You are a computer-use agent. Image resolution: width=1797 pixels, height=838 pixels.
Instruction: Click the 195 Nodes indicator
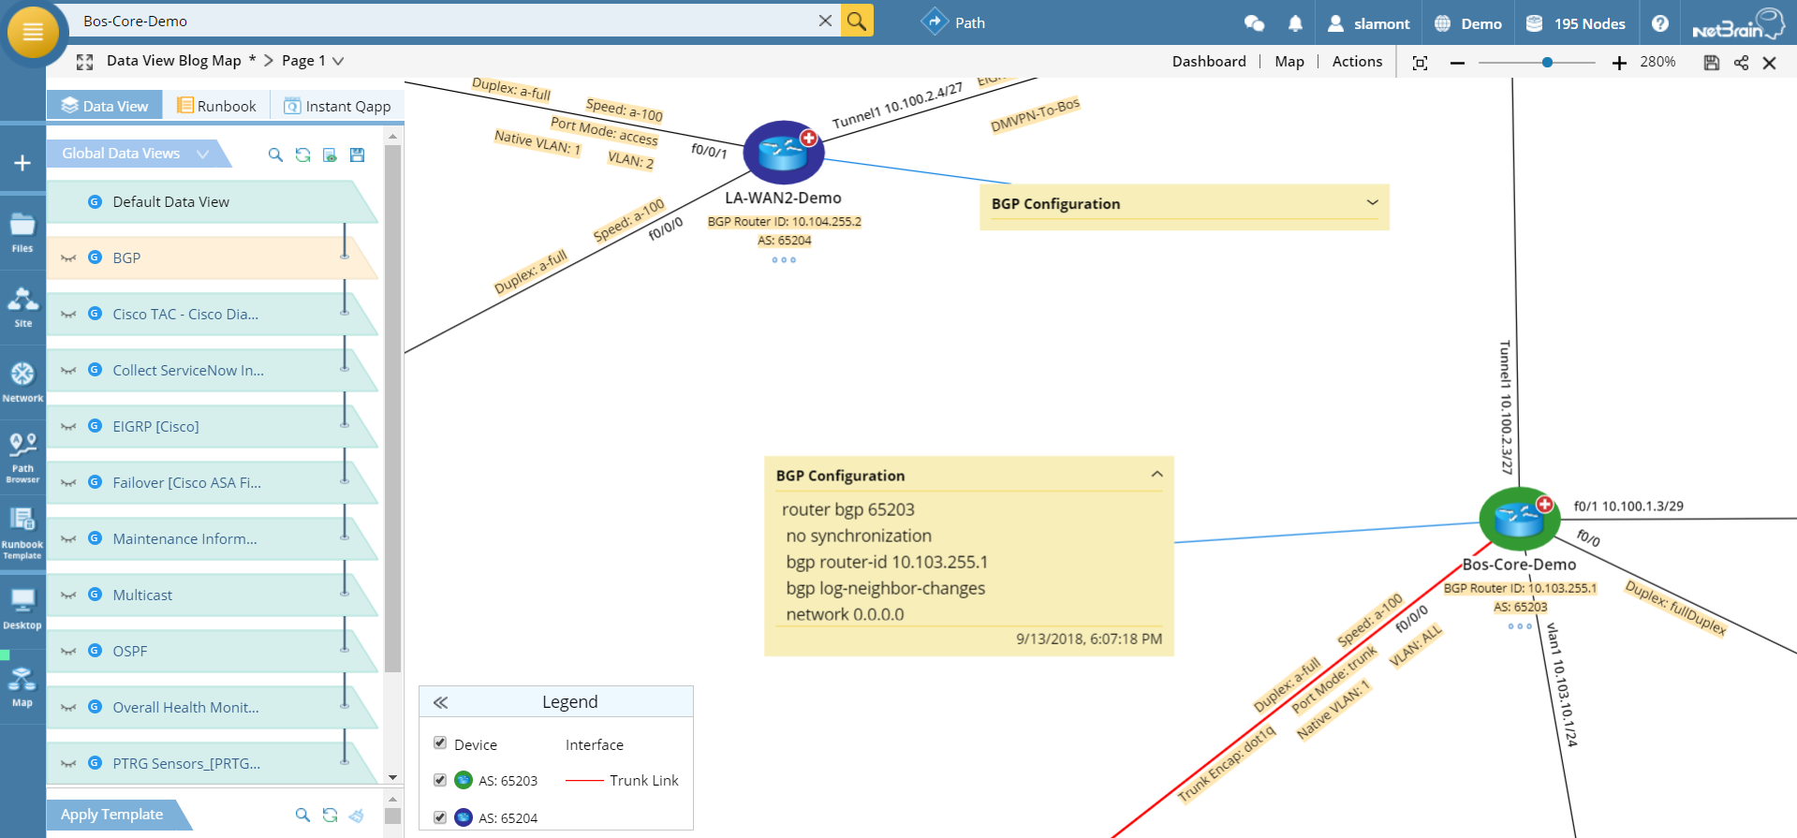click(1576, 23)
